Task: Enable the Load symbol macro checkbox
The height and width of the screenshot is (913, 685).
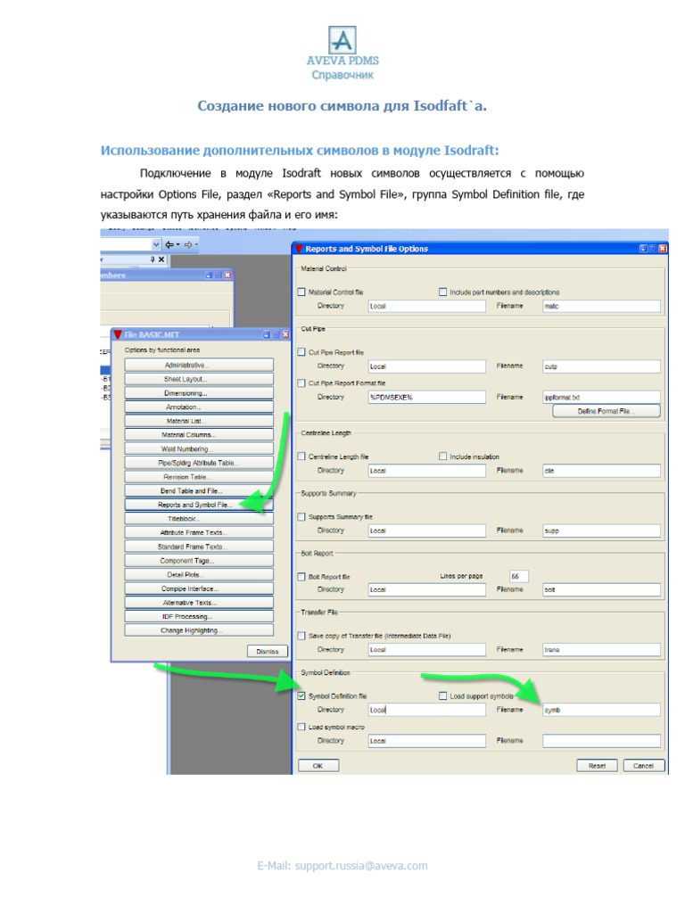Action: (x=301, y=727)
